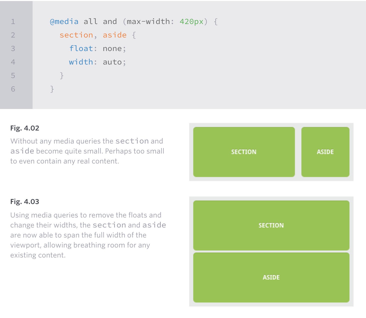This screenshot has height=318, width=366.
Task: Click the full-width ASIDE box below SECTION
Action: pyautogui.click(x=271, y=277)
